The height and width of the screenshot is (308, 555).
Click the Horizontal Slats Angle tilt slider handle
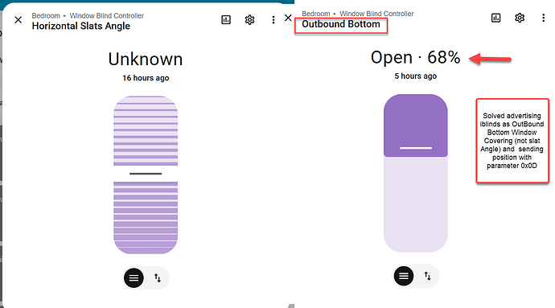pos(146,174)
